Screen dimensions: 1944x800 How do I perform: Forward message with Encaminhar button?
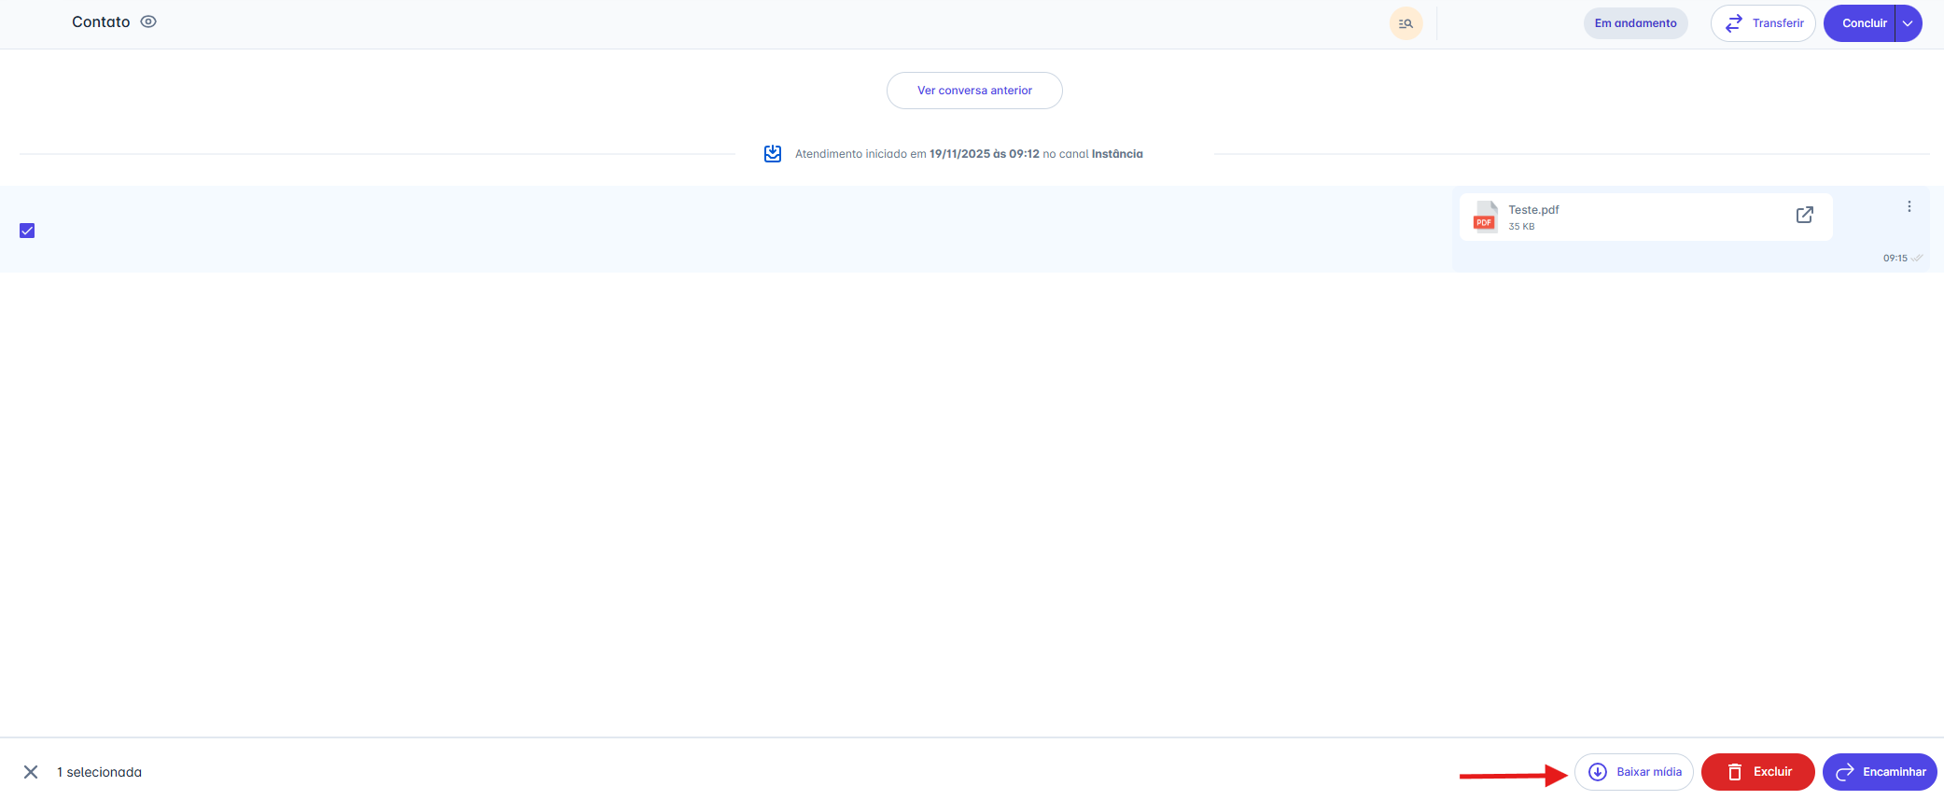click(1880, 772)
